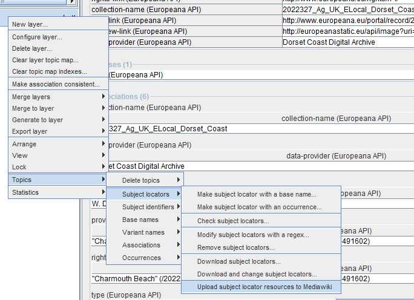Select Modify subject locators with a regex...
This screenshot has height=300, width=414.
tap(261, 235)
